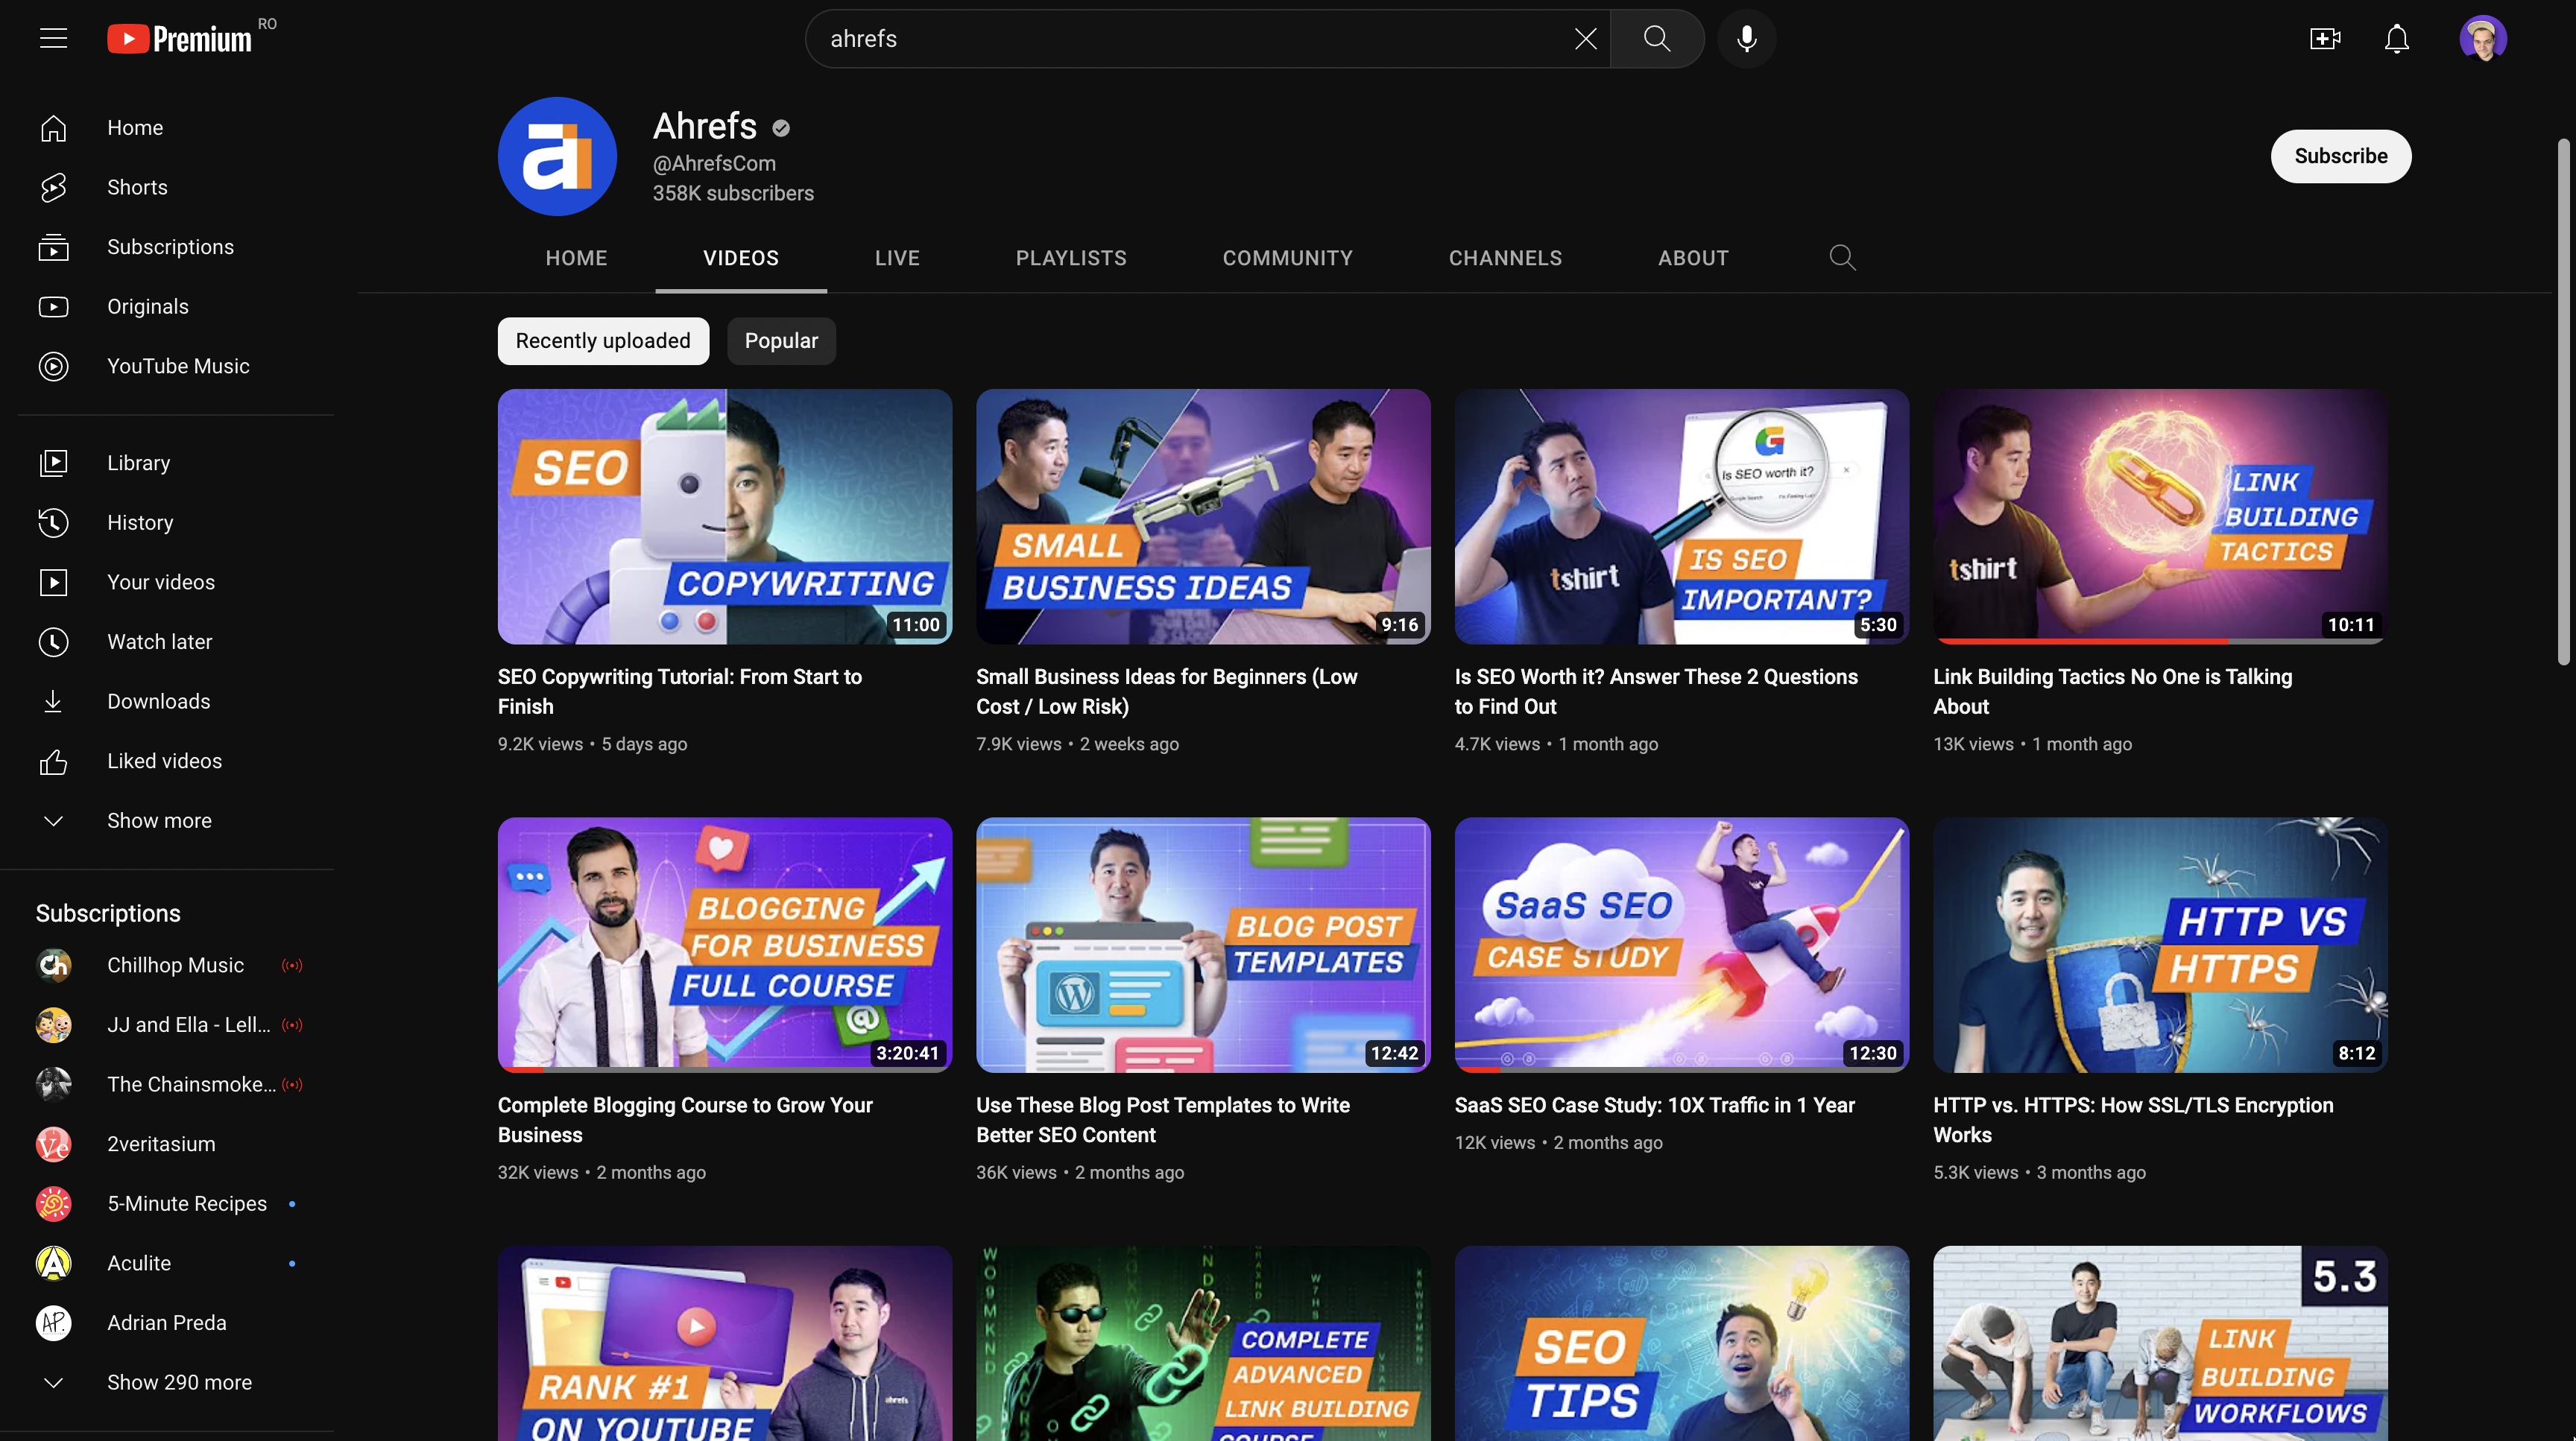This screenshot has width=2576, height=1441.
Task: Switch to the PLAYLISTS tab
Action: (1070, 258)
